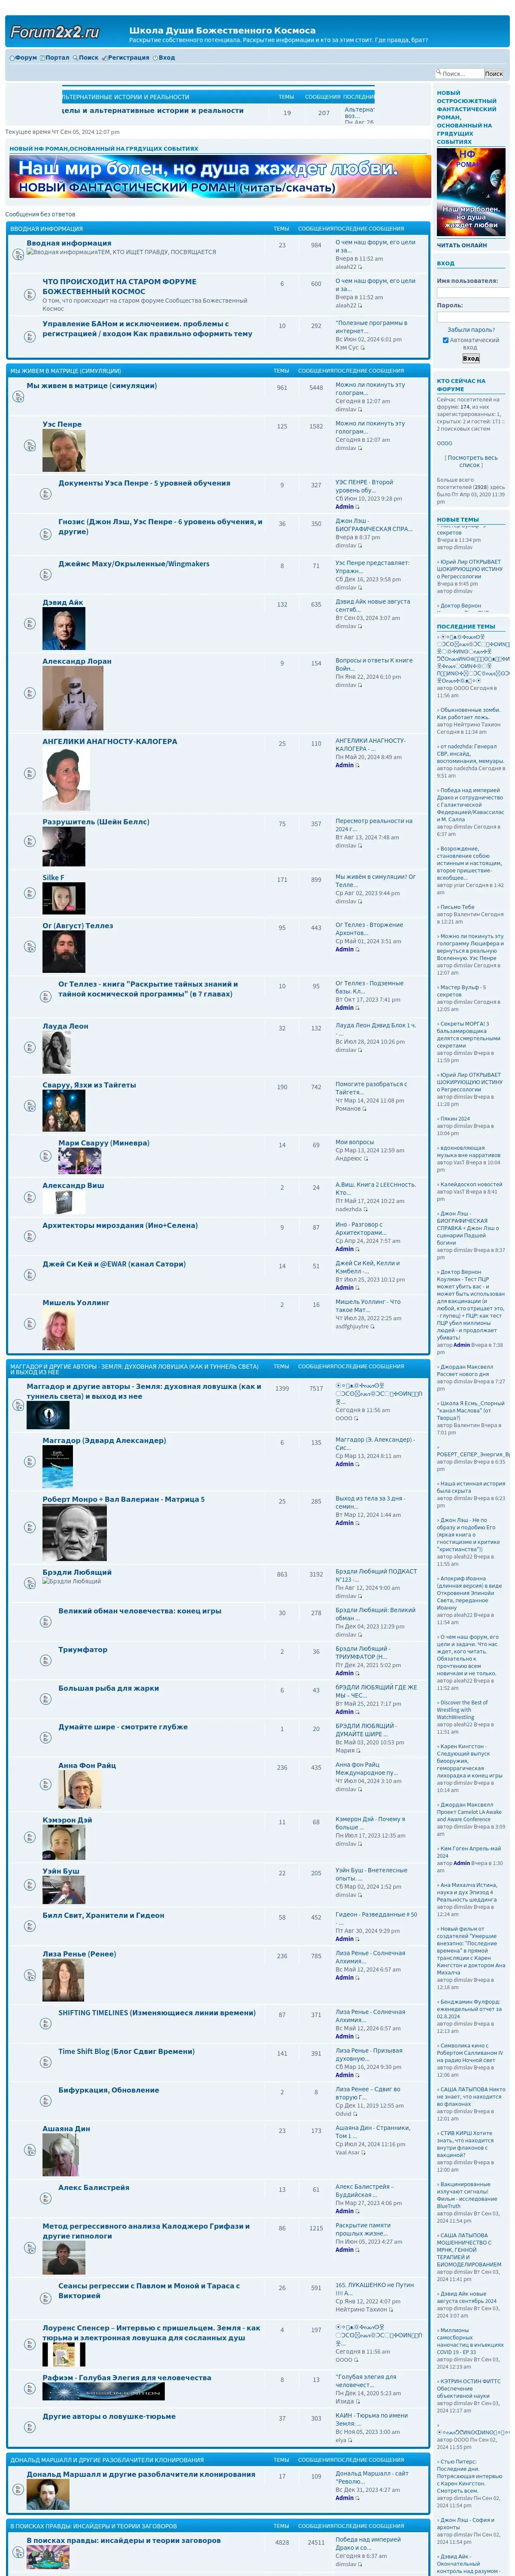
Task: Open the Вводная информация forum
Action: pos(69,243)
